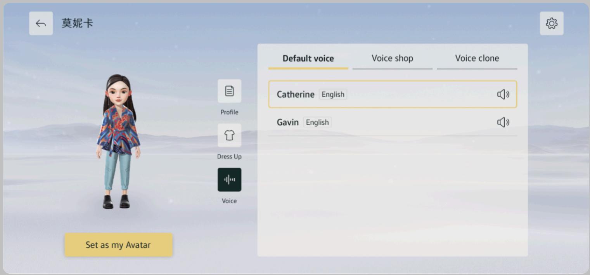This screenshot has width=590, height=275.
Task: Click the Profile label text
Action: [229, 112]
